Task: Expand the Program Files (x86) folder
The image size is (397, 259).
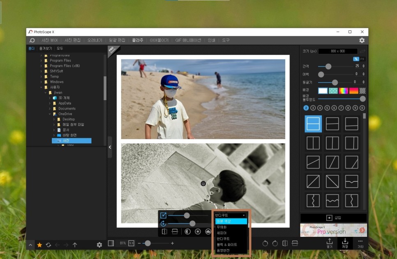Action: [x=41, y=66]
